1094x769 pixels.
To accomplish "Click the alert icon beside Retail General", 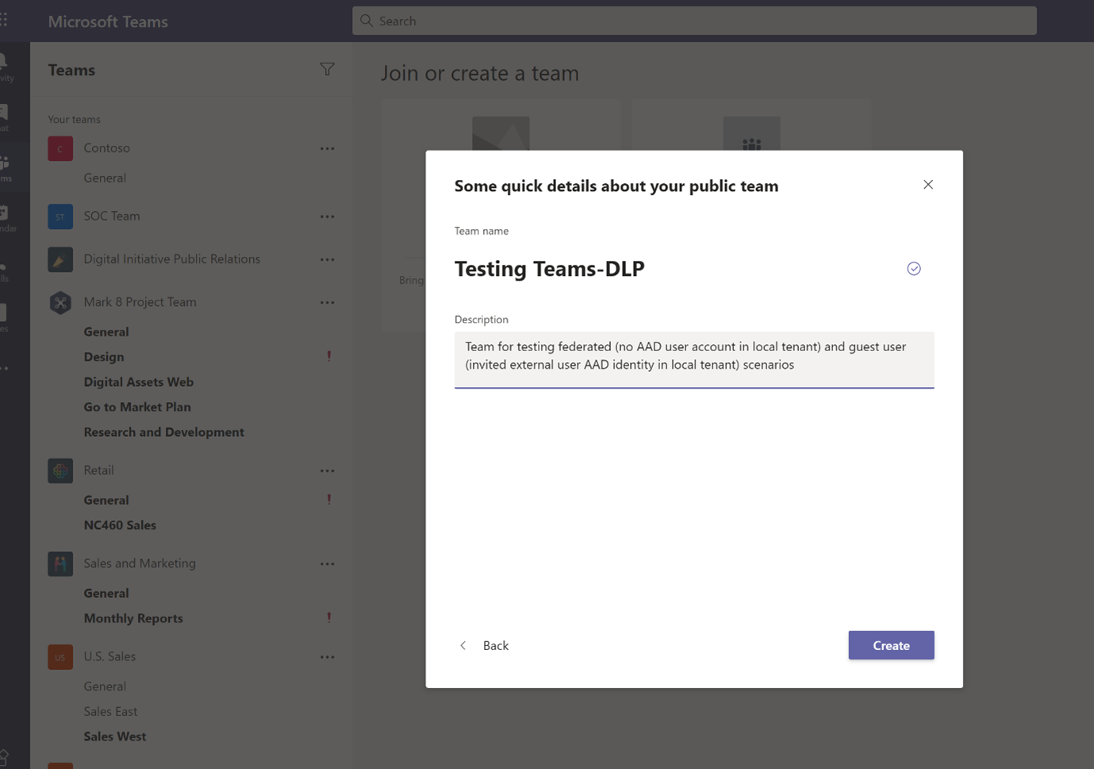I will coord(329,500).
